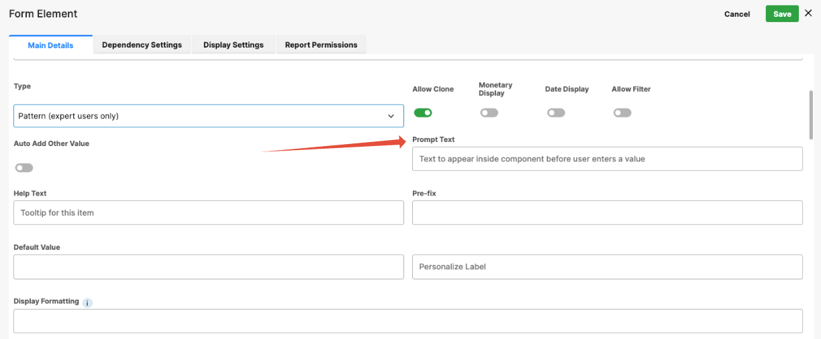821x339 pixels.
Task: Toggle the Allow Clone switch
Action: click(423, 113)
